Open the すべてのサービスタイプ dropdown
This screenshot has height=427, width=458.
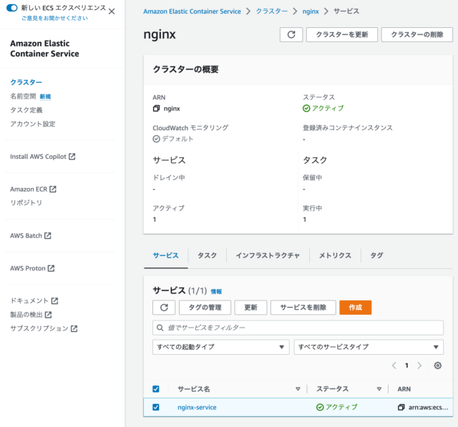(x=369, y=347)
